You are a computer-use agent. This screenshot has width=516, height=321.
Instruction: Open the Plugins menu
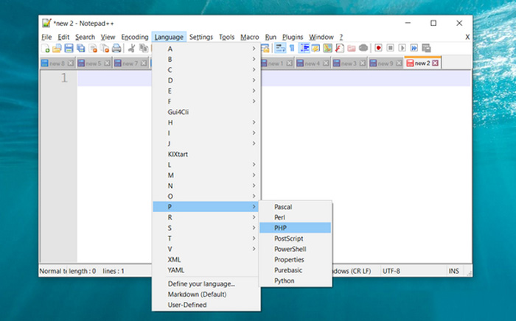(x=293, y=37)
